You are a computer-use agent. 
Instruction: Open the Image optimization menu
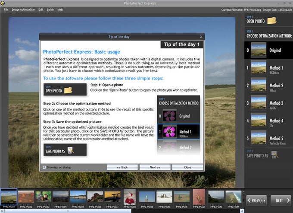(23, 10)
